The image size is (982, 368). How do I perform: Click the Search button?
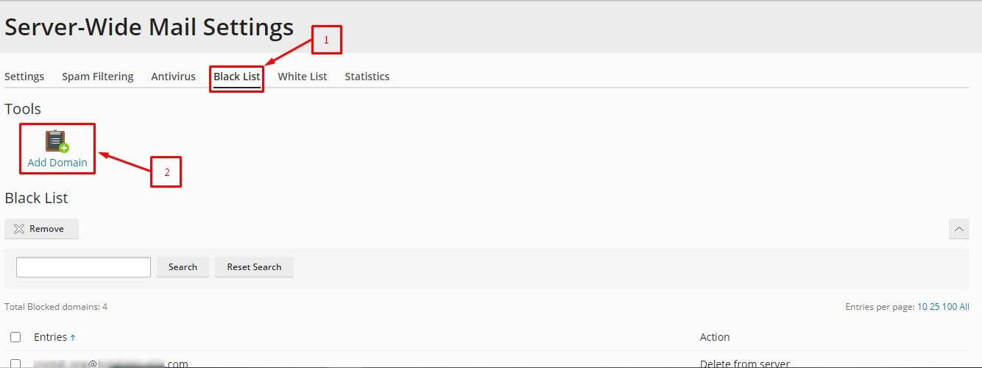(x=183, y=267)
